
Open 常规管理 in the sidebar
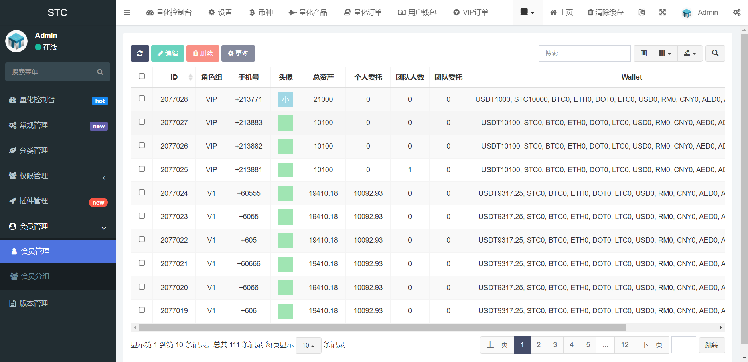coord(58,125)
